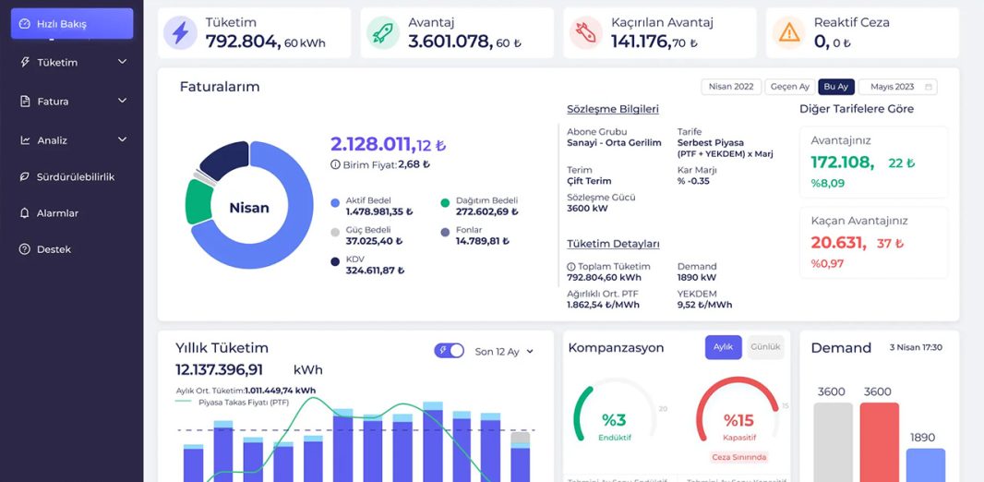The height and width of the screenshot is (482, 984).
Task: Toggle the Yıllık Tüketim lightning switch
Action: click(450, 351)
